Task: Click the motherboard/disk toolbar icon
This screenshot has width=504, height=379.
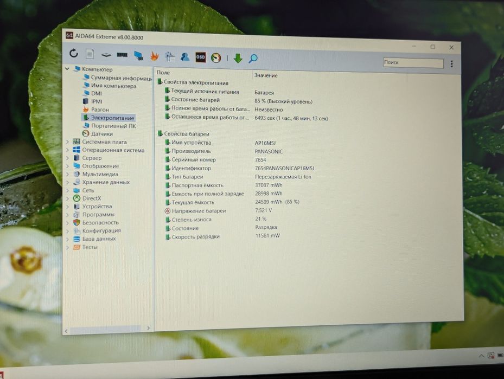Action: point(106,55)
